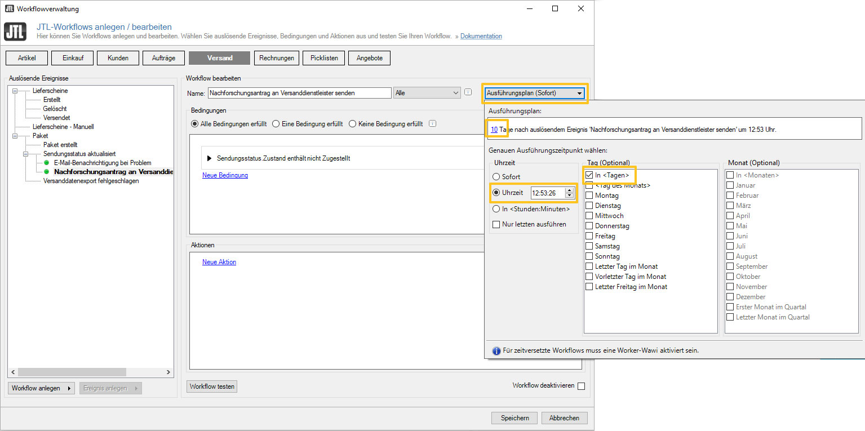Image resolution: width=865 pixels, height=431 pixels.
Task: Open the Kunden tab
Action: click(x=118, y=58)
